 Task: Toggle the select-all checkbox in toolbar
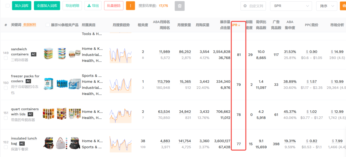[7, 6]
